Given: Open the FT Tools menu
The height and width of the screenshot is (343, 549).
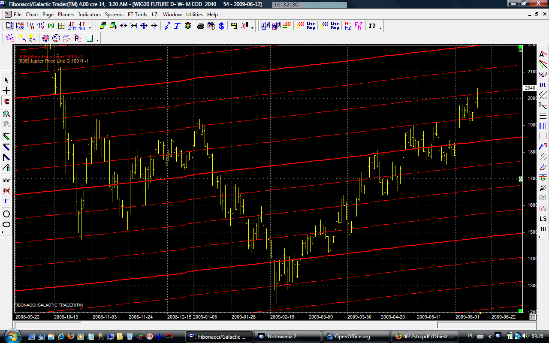Looking at the screenshot, I should click(x=137, y=15).
